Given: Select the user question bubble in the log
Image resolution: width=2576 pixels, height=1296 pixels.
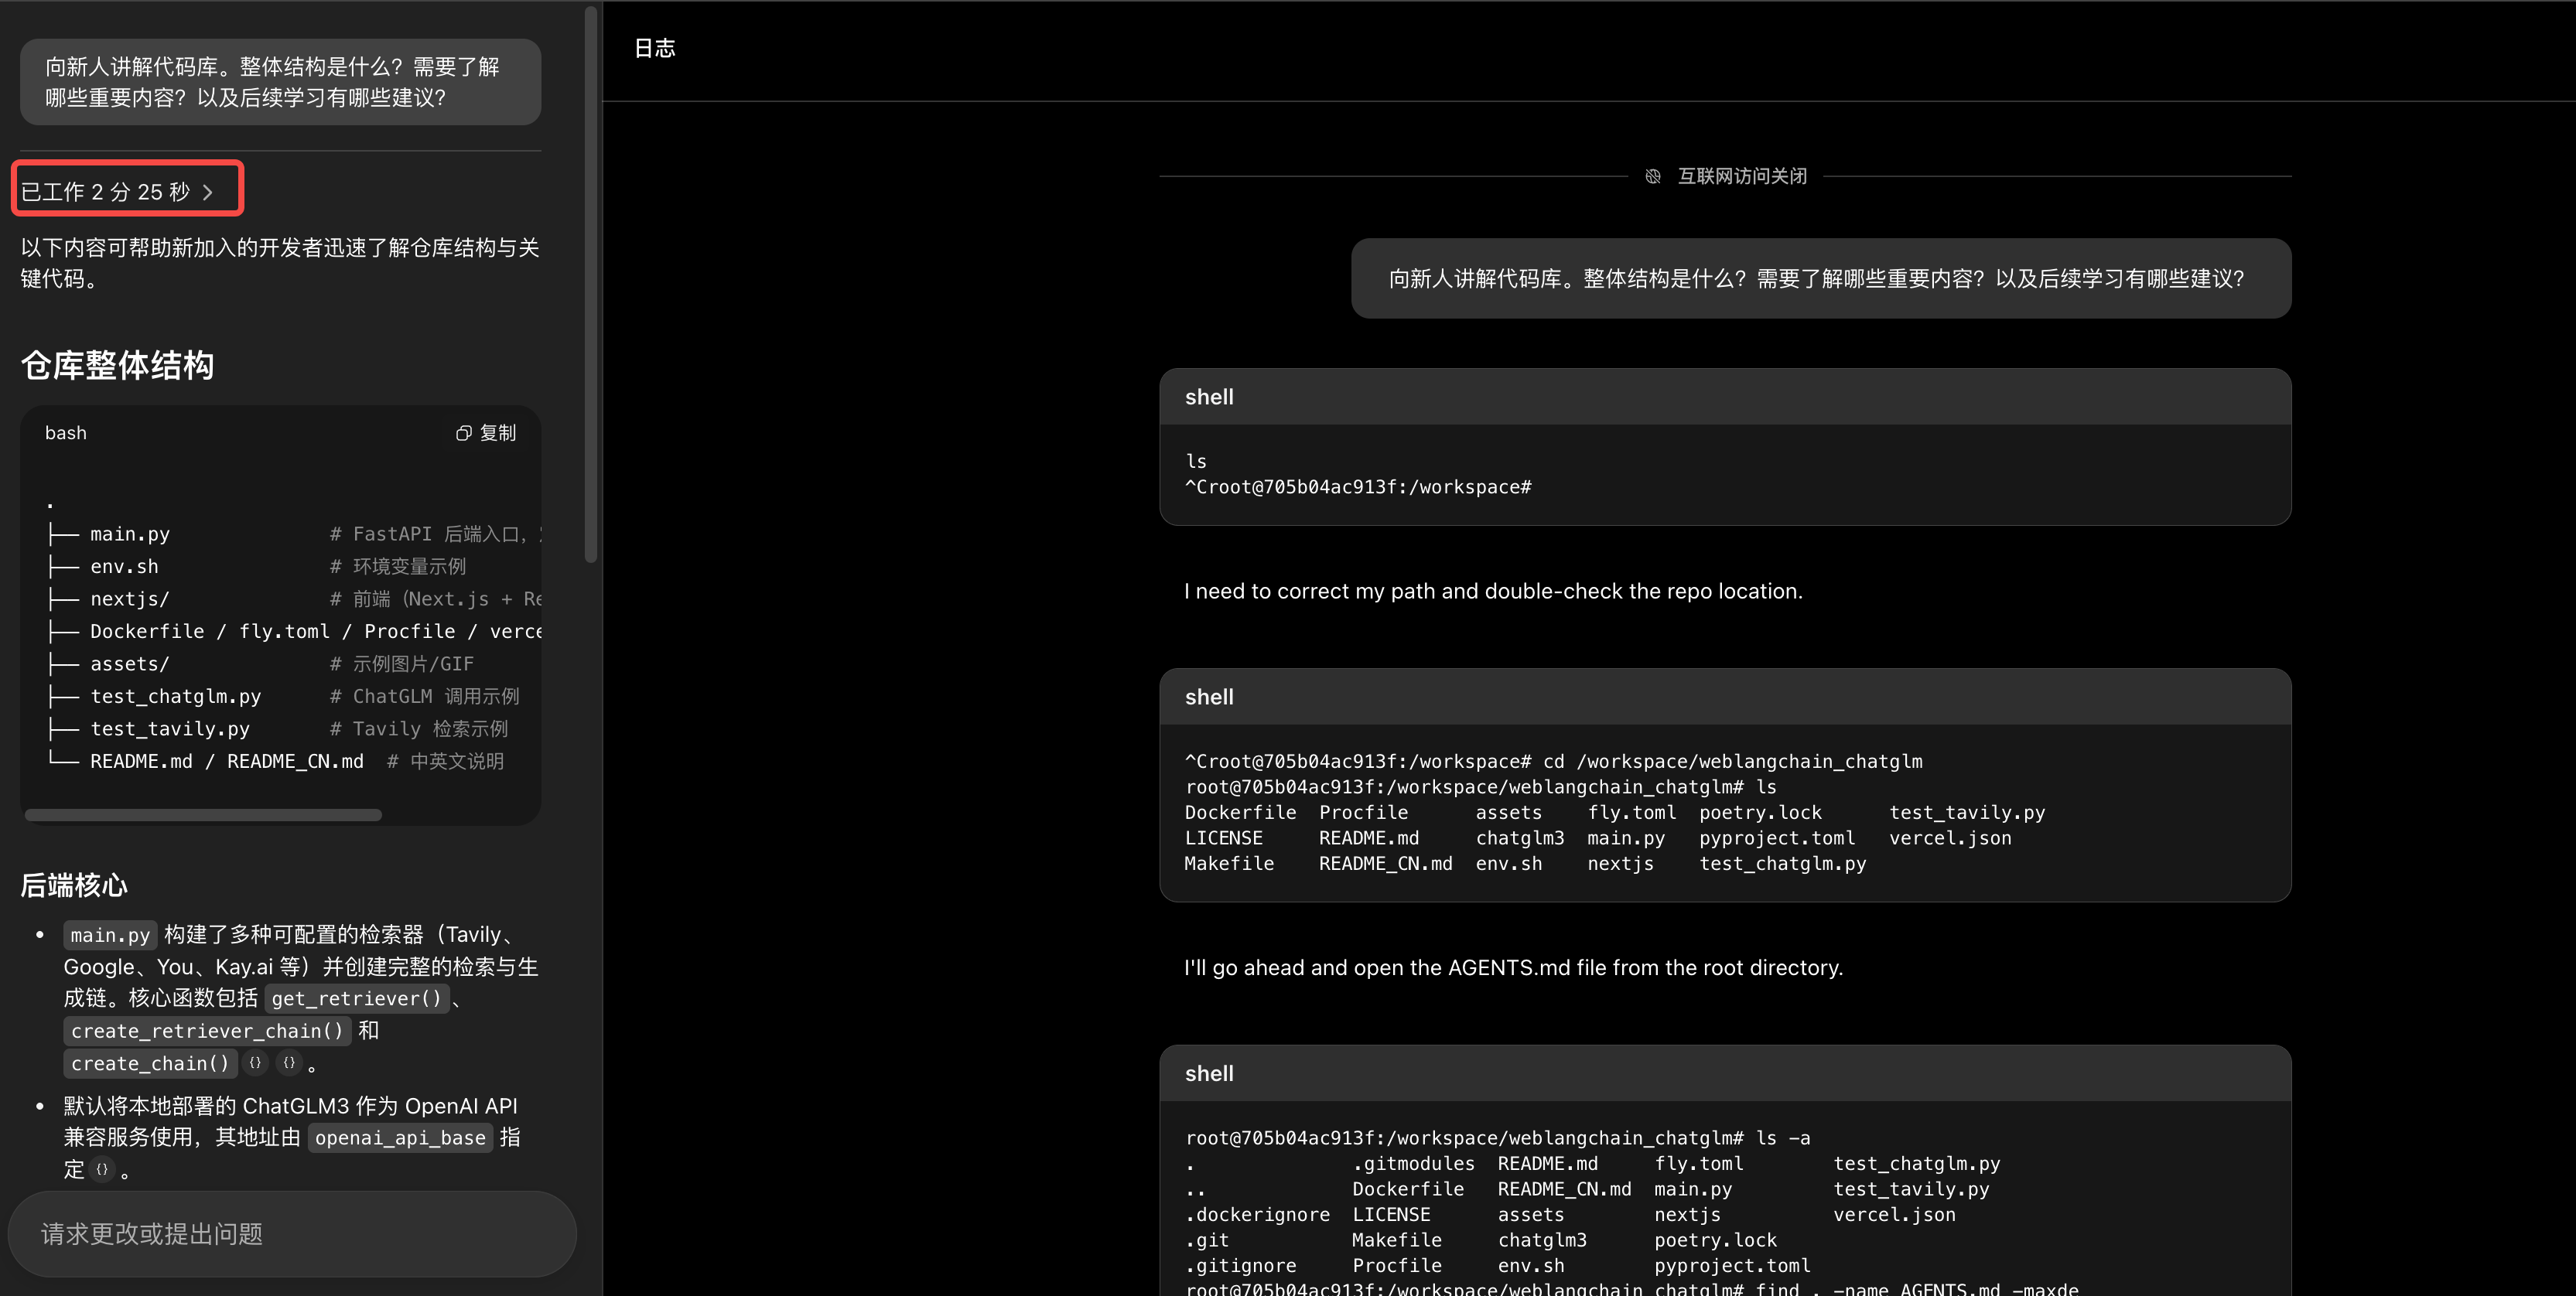Looking at the screenshot, I should 1820,279.
